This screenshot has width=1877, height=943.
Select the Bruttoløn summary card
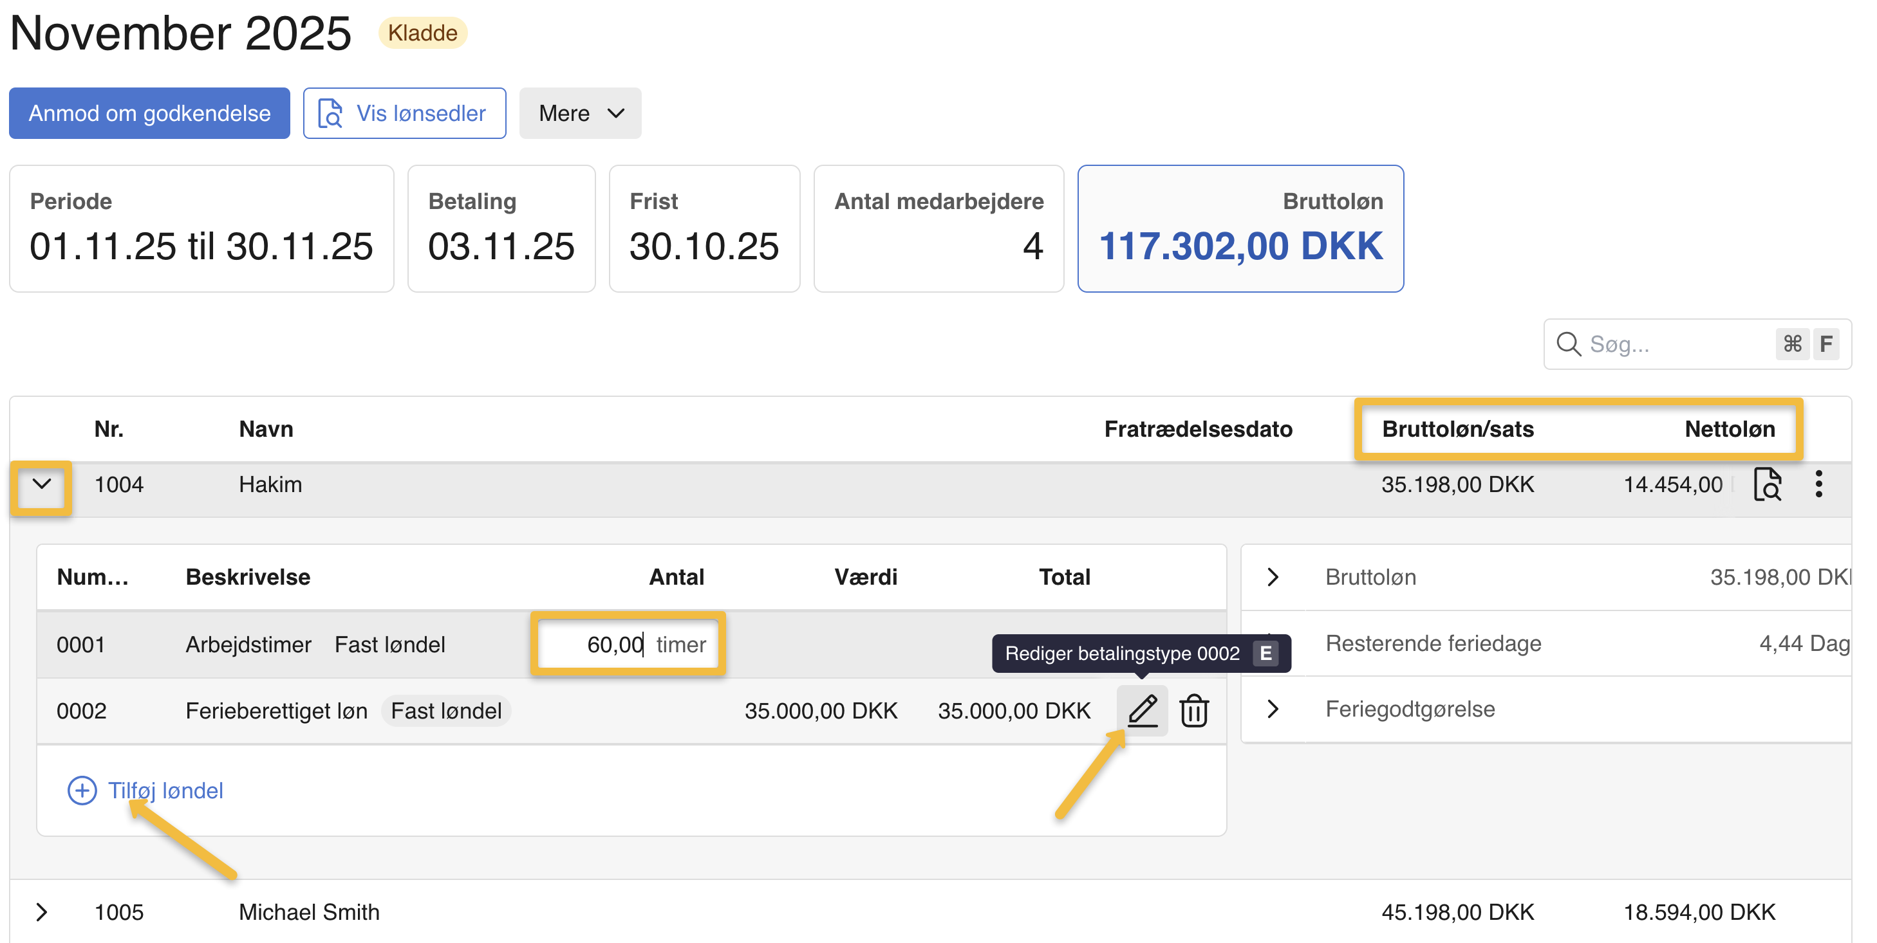[x=1240, y=228]
